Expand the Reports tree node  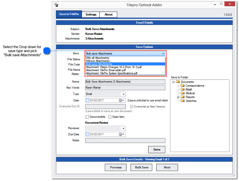coord(178,97)
